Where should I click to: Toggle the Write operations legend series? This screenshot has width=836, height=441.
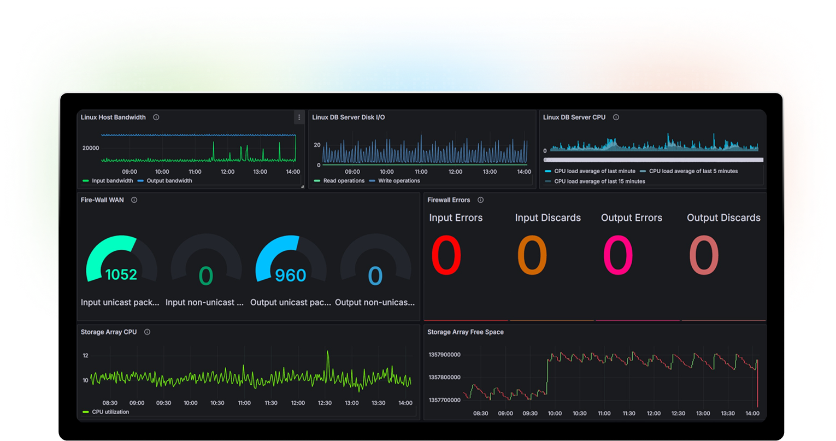pos(399,181)
